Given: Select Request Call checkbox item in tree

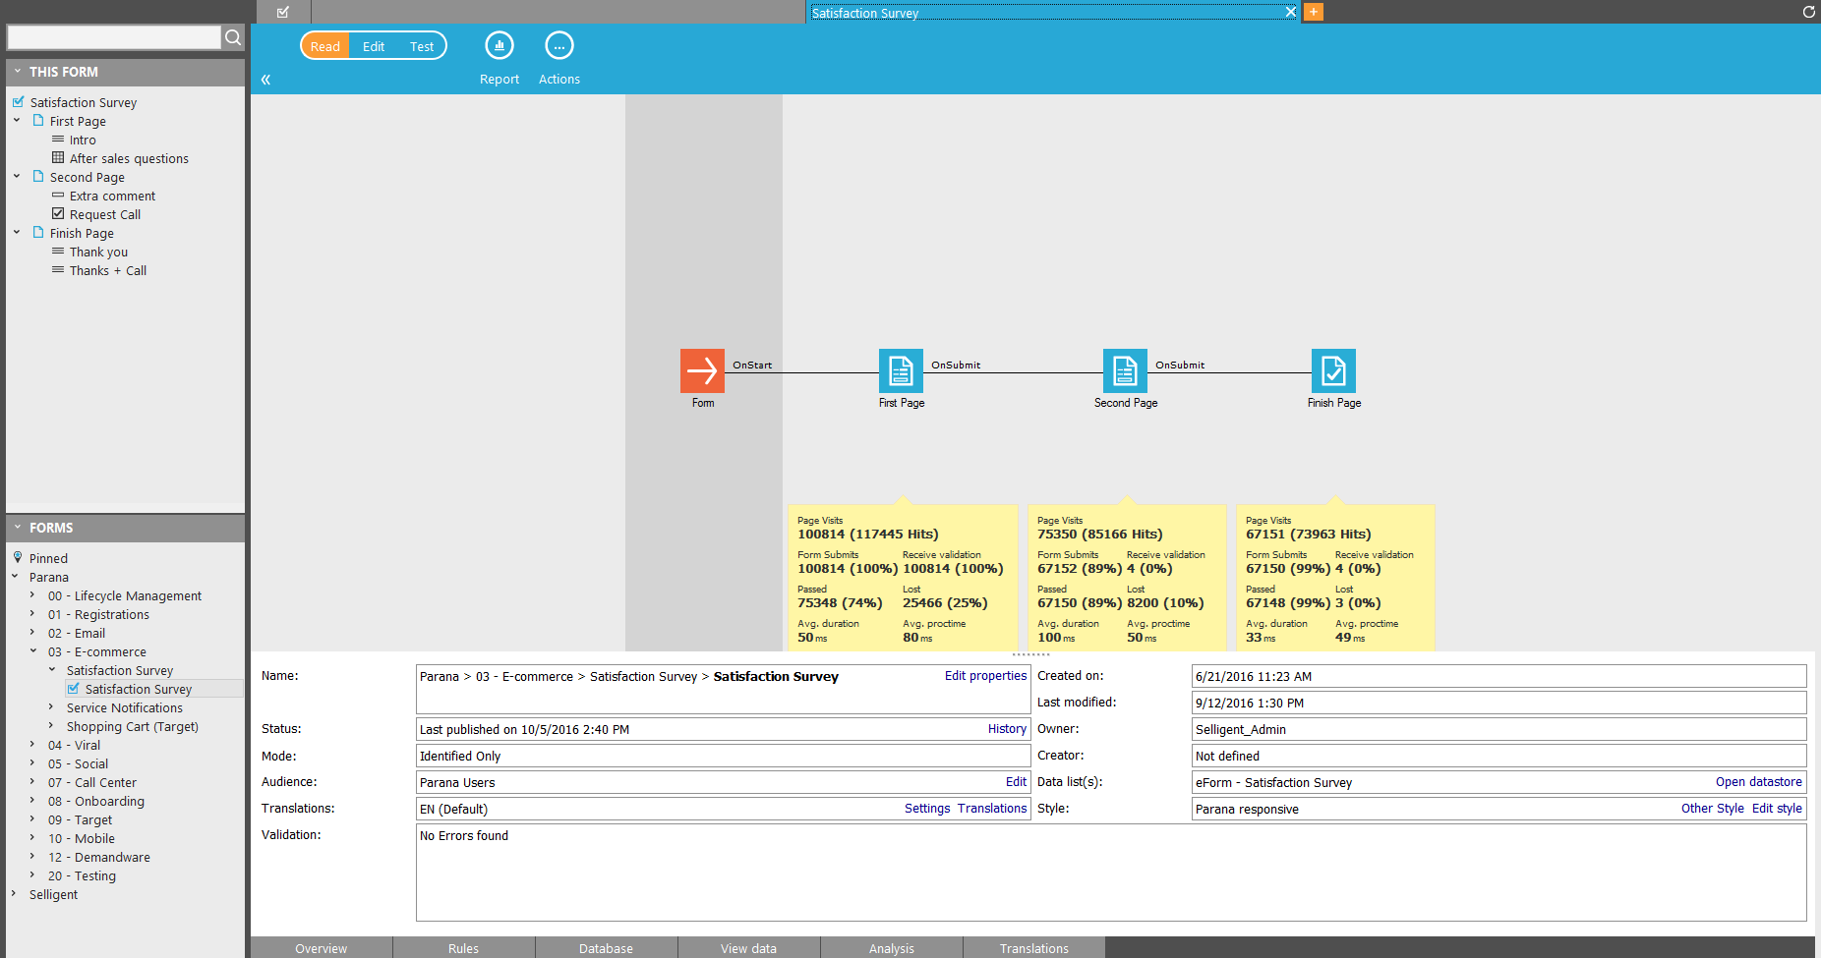Looking at the screenshot, I should tap(104, 214).
